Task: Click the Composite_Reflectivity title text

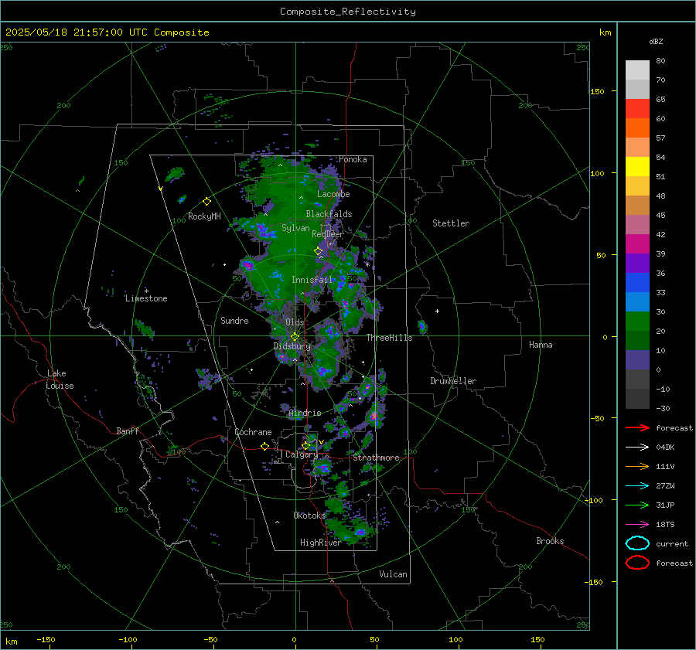Action: tap(347, 12)
